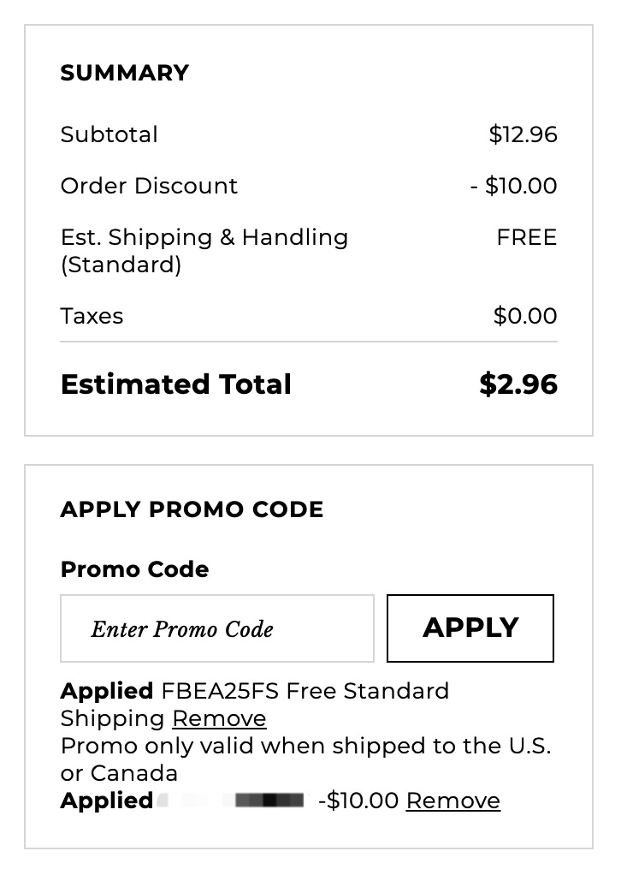Click the Order Discount label
Image resolution: width=621 pixels, height=875 pixels.
pos(149,186)
